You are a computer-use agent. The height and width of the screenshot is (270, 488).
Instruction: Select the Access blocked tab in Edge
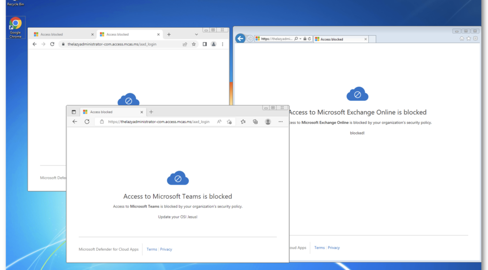(x=112, y=112)
